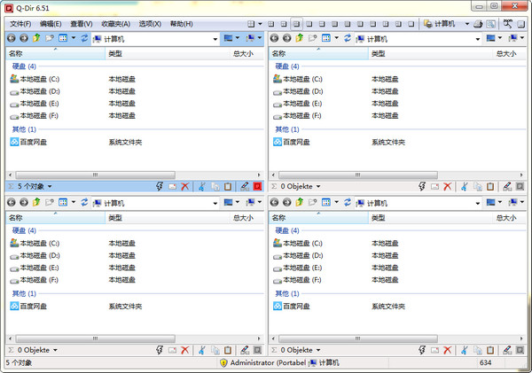The image size is (532, 373).
Task: Refresh the top-left pane
Action: 84,38
